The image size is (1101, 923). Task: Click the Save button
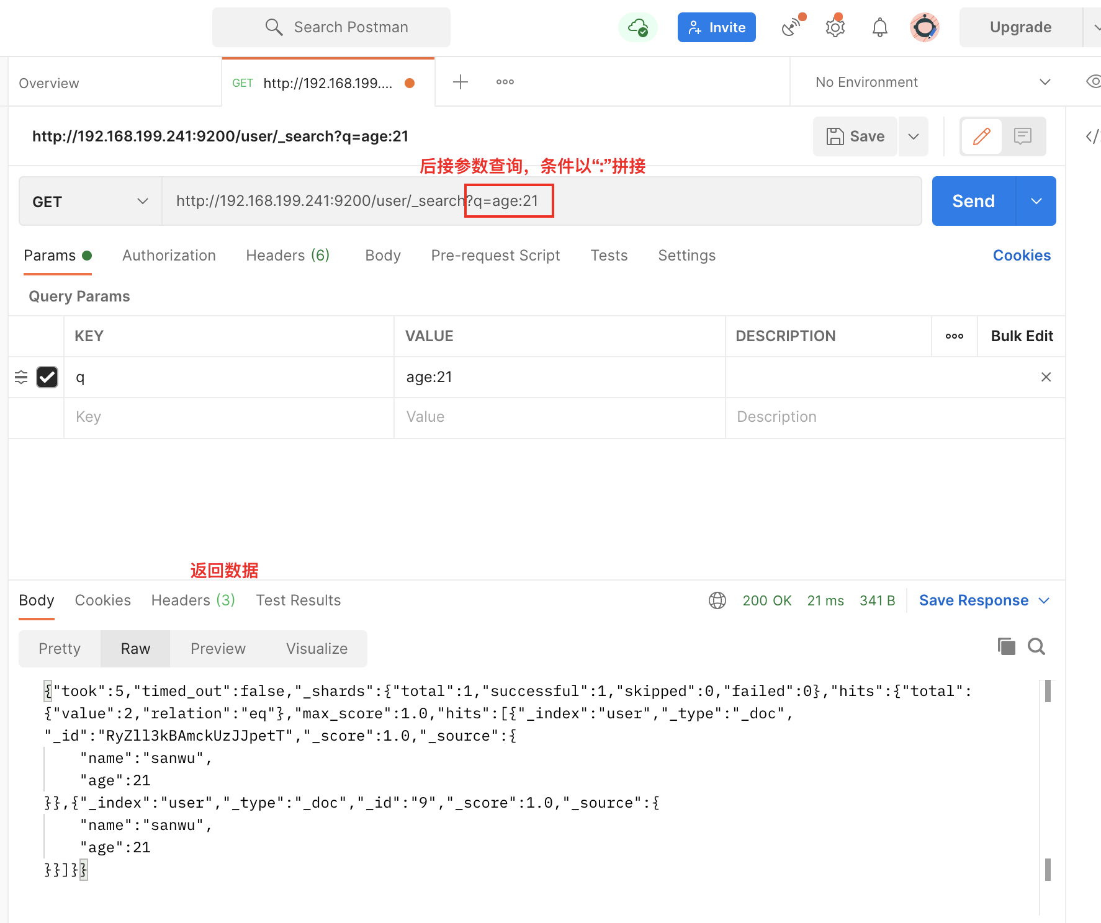855,136
